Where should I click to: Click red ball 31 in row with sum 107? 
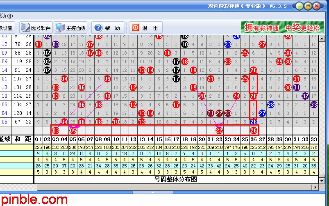click(297, 79)
